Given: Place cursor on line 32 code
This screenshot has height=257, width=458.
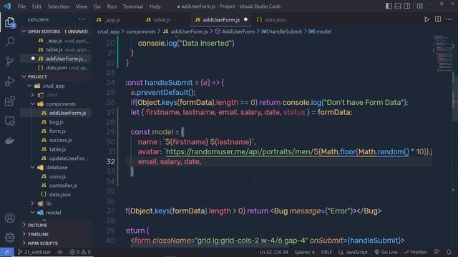Looking at the screenshot, I should (170, 162).
